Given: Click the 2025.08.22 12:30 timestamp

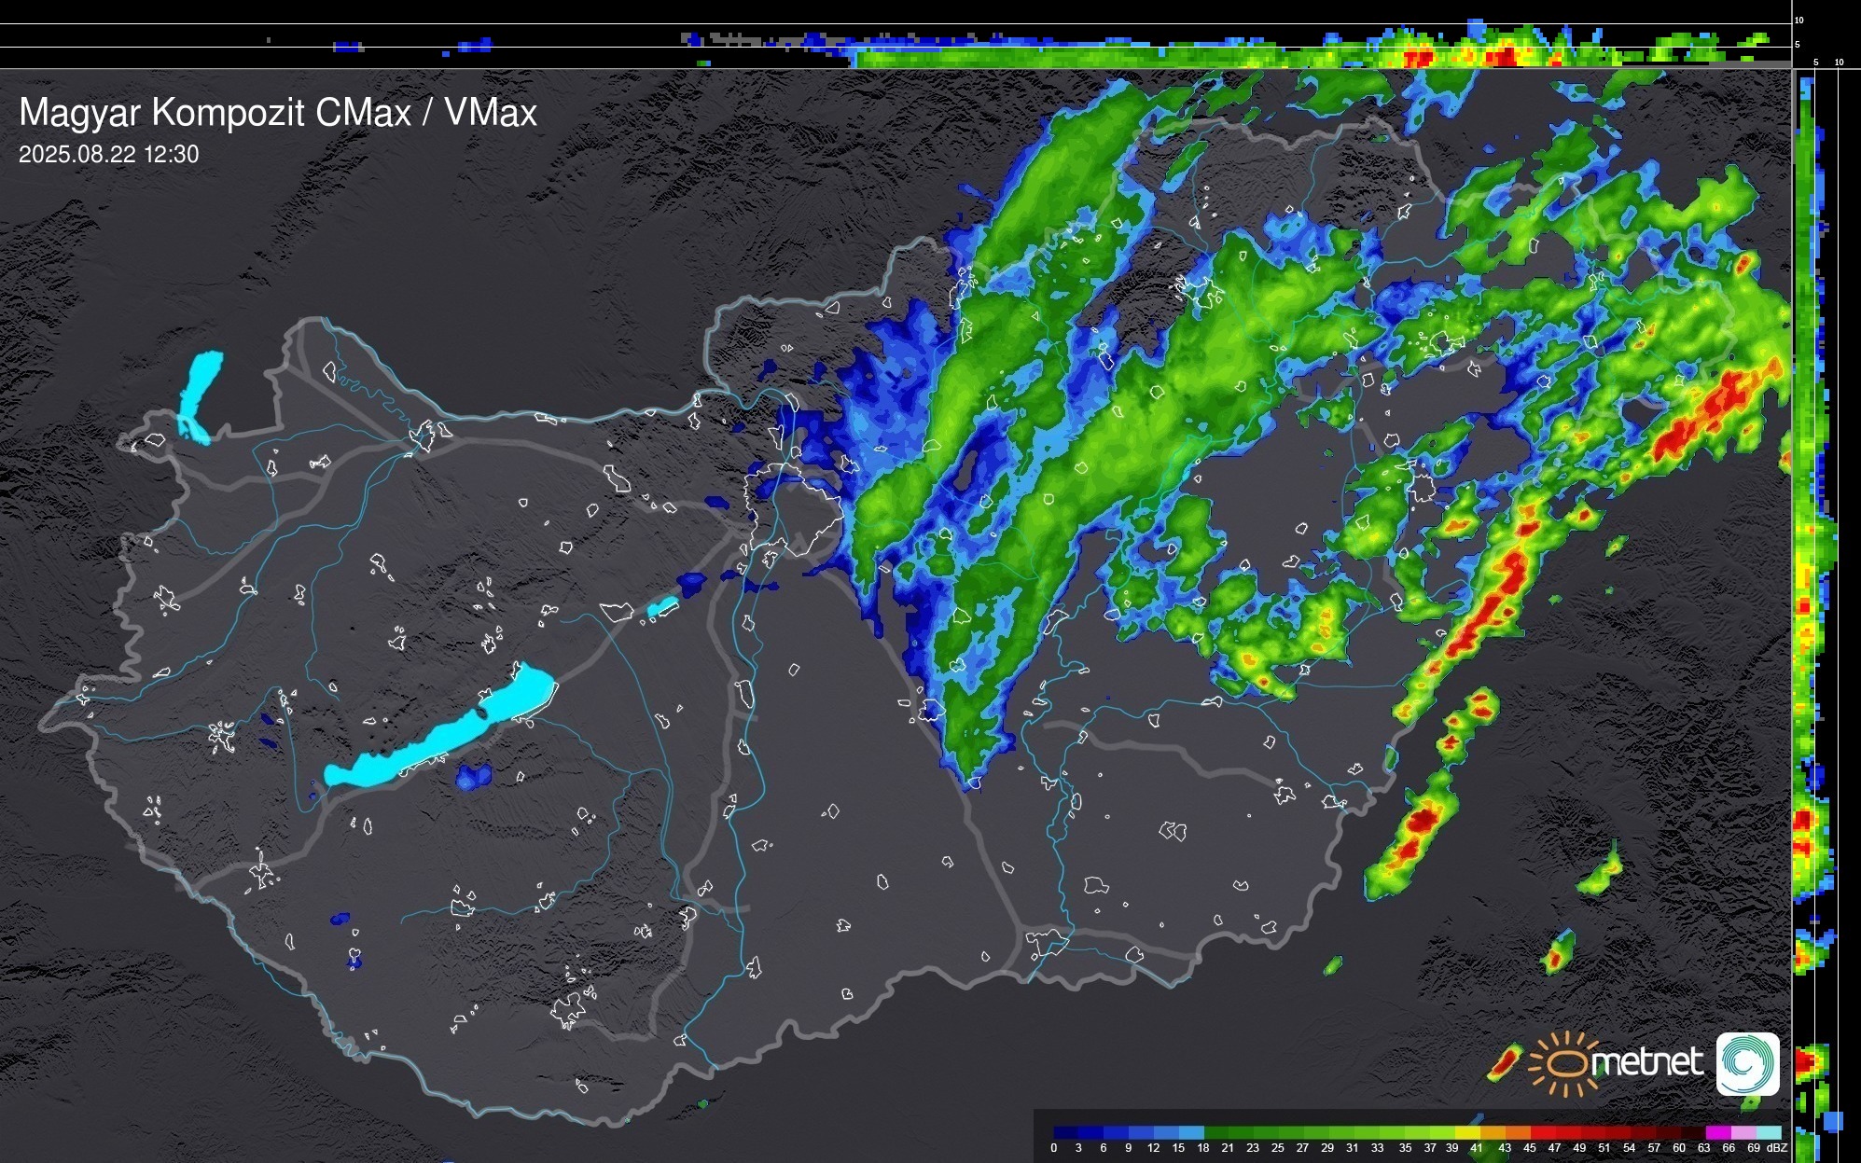Looking at the screenshot, I should pyautogui.click(x=109, y=155).
